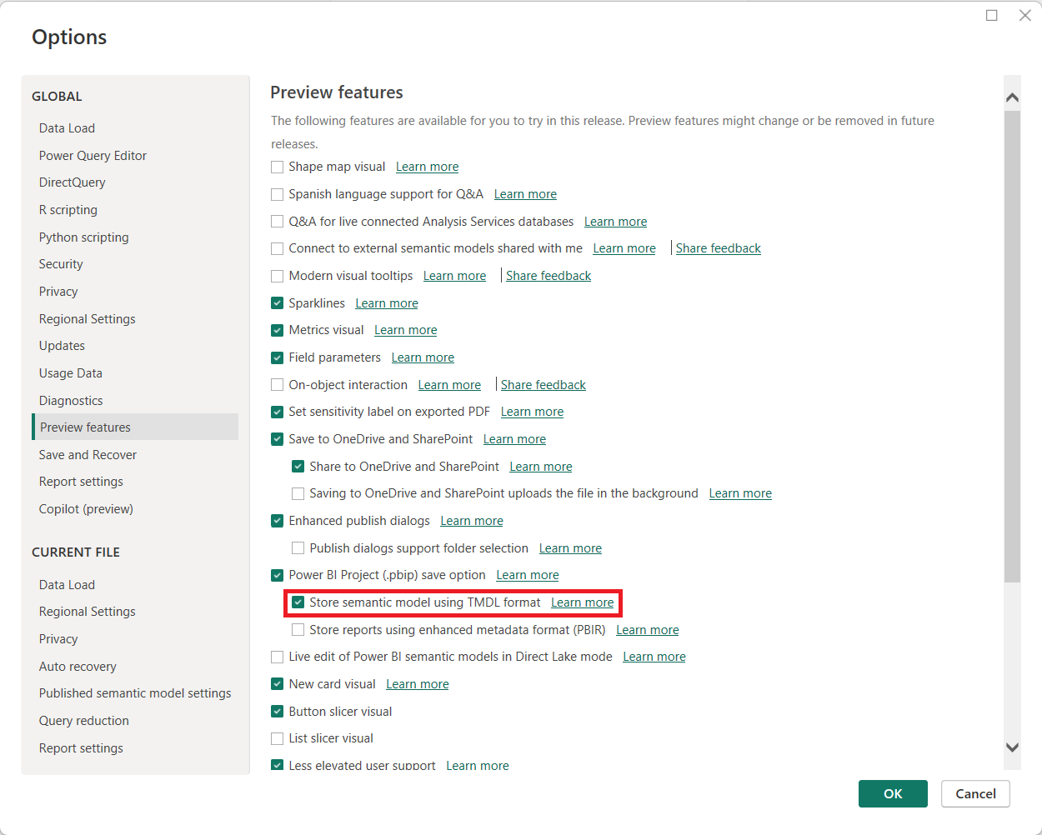Screen dimensions: 1042x835
Task: Open Updates options
Action: pos(62,346)
